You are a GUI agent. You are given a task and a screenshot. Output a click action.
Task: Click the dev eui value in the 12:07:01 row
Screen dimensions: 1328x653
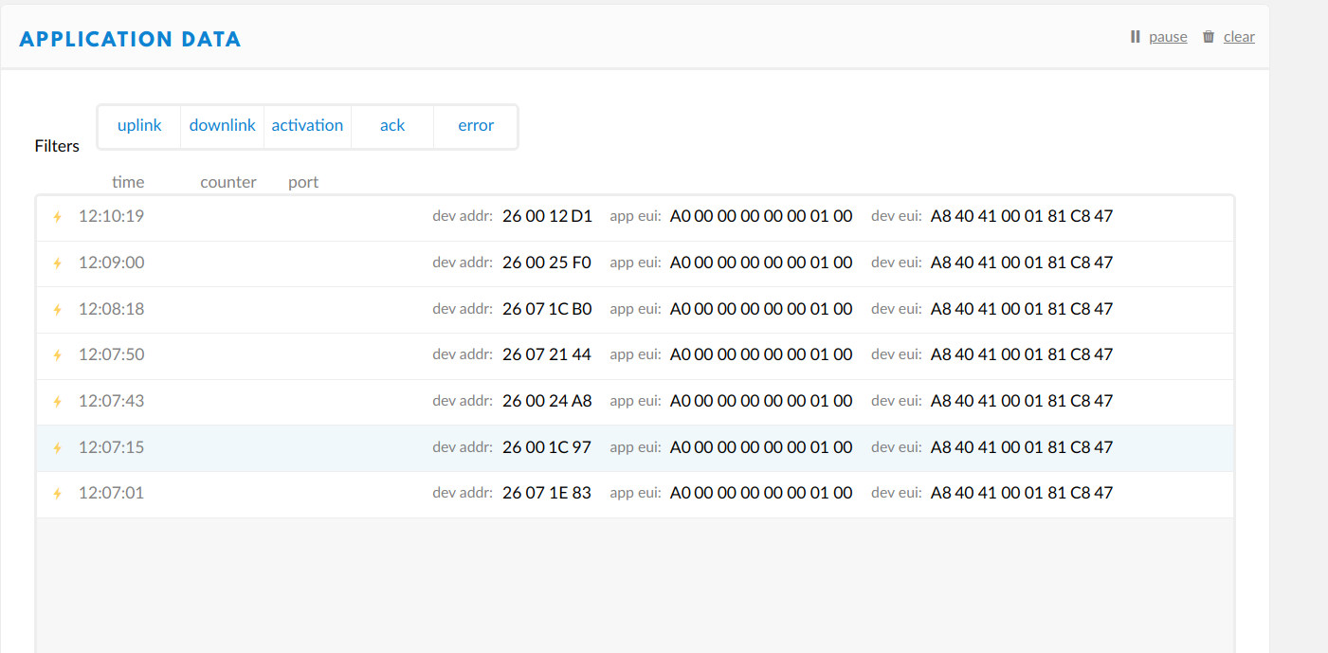click(1022, 493)
